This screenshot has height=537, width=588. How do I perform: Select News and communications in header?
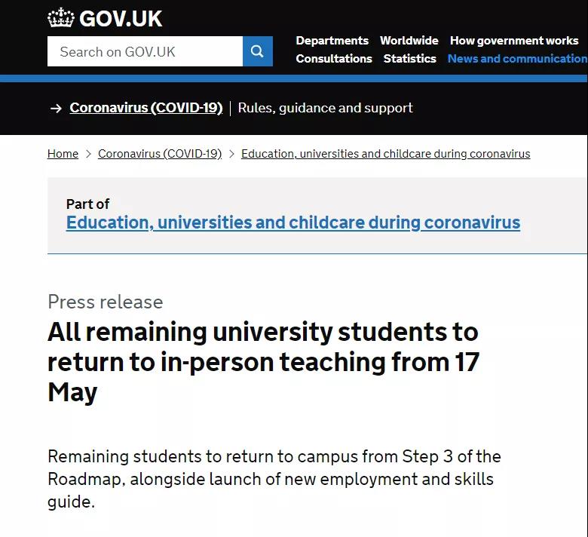point(517,58)
